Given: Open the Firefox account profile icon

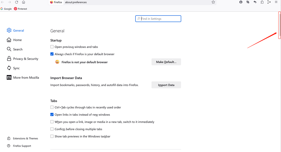Looking at the screenshot, I should click(241, 2).
